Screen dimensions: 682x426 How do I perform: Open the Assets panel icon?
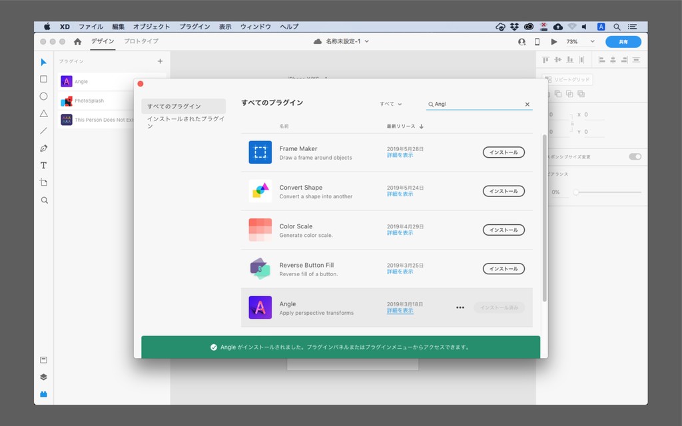43,360
